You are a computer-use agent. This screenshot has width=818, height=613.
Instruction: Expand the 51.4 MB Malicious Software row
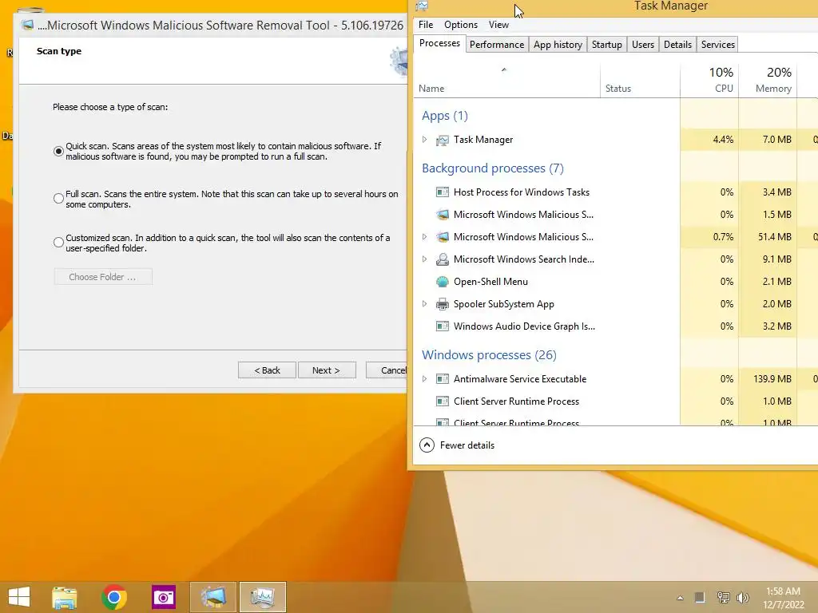[x=425, y=236]
